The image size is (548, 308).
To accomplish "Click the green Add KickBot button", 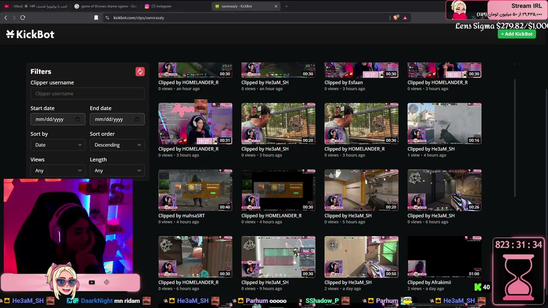I will pyautogui.click(x=517, y=34).
